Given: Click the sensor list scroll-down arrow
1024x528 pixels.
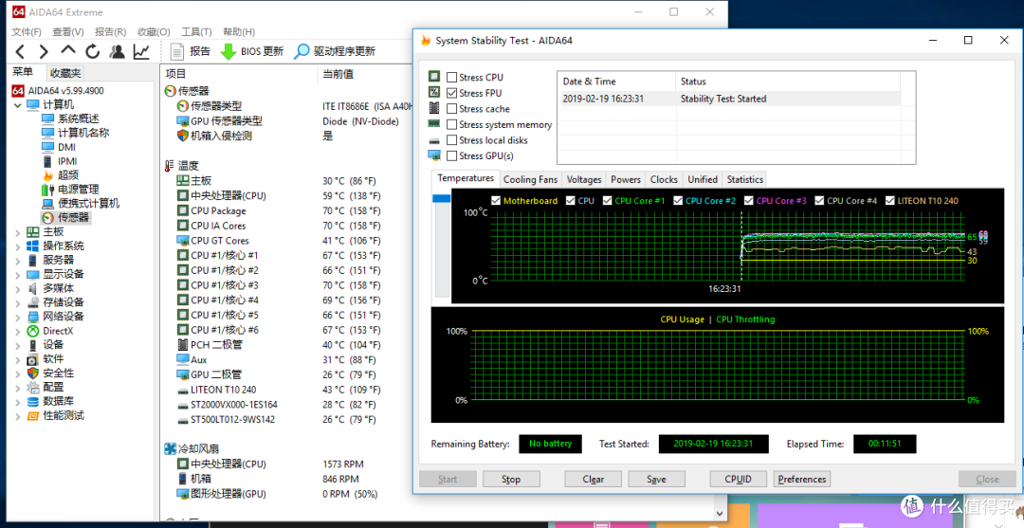Looking at the screenshot, I should coord(720,514).
